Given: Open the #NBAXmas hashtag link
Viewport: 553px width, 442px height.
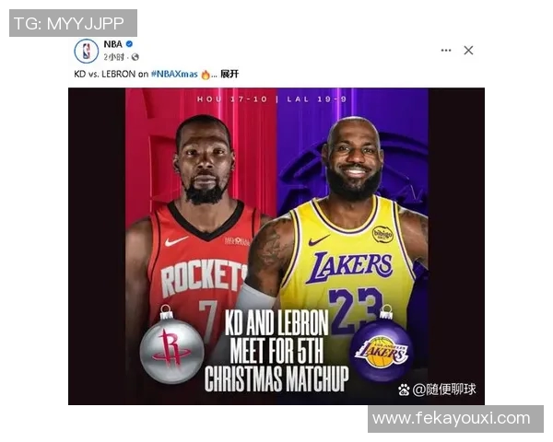Looking at the screenshot, I should (174, 74).
